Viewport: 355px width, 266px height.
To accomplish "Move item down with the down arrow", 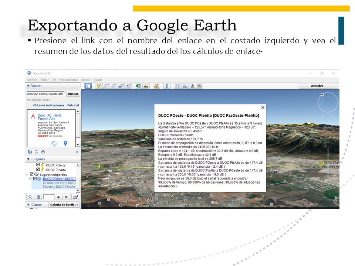I will (66, 197).
